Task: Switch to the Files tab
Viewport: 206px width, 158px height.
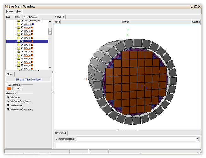Action: pyautogui.click(x=18, y=17)
